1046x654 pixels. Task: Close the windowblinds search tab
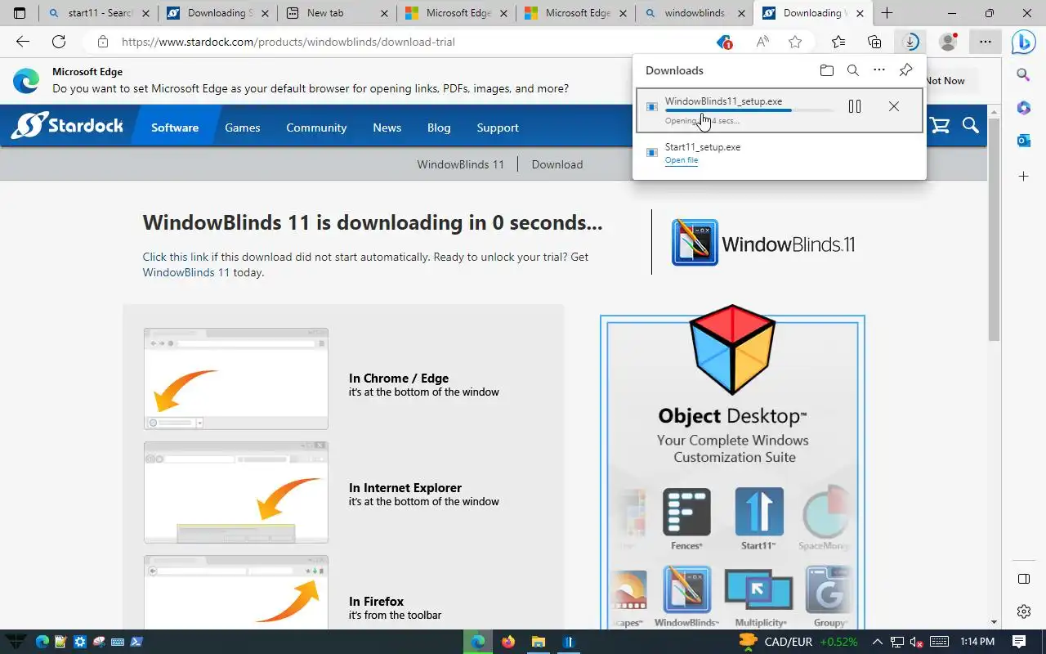(741, 13)
